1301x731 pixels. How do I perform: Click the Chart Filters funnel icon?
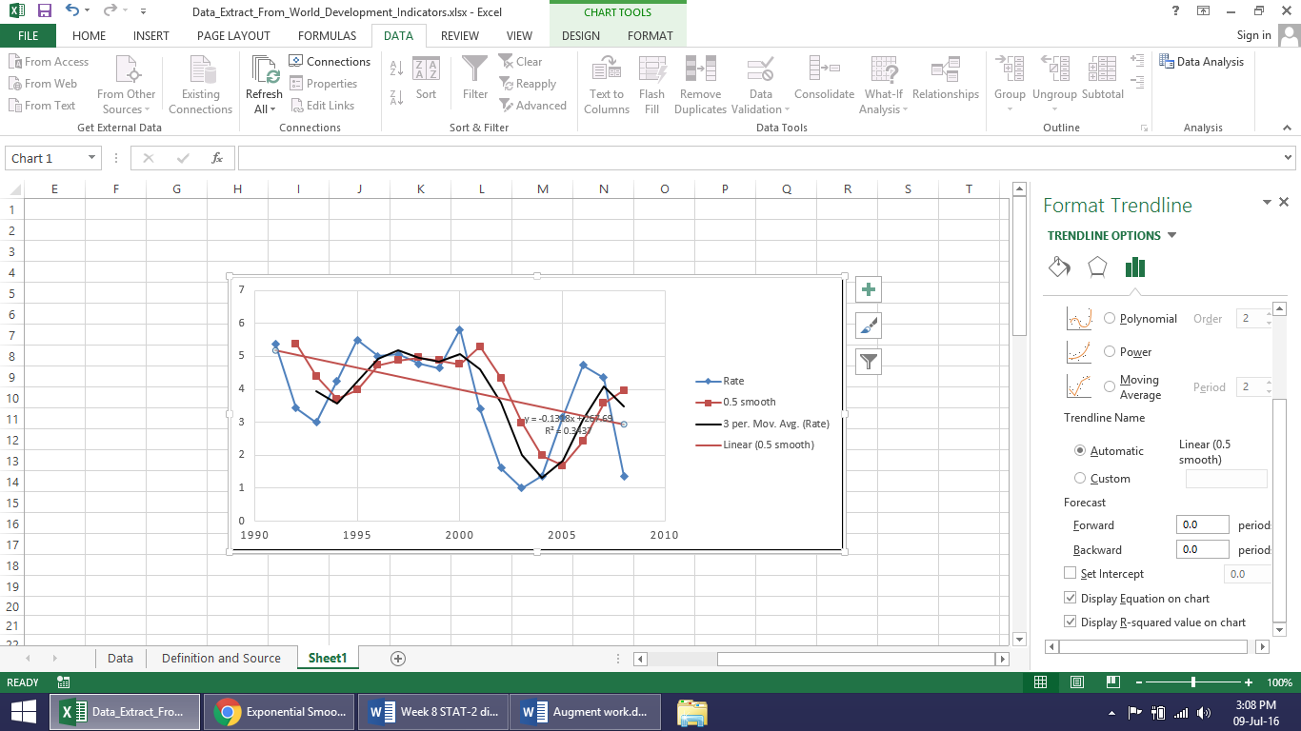coord(868,361)
